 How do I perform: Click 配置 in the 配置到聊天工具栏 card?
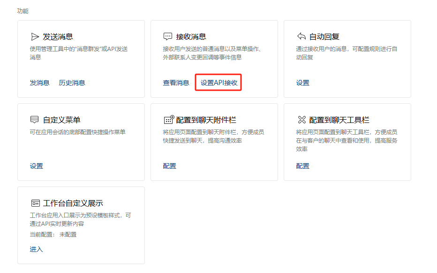(x=302, y=166)
